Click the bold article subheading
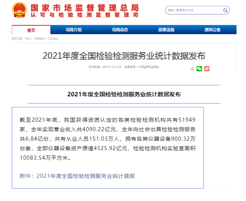246x201 pixels. 124,94
